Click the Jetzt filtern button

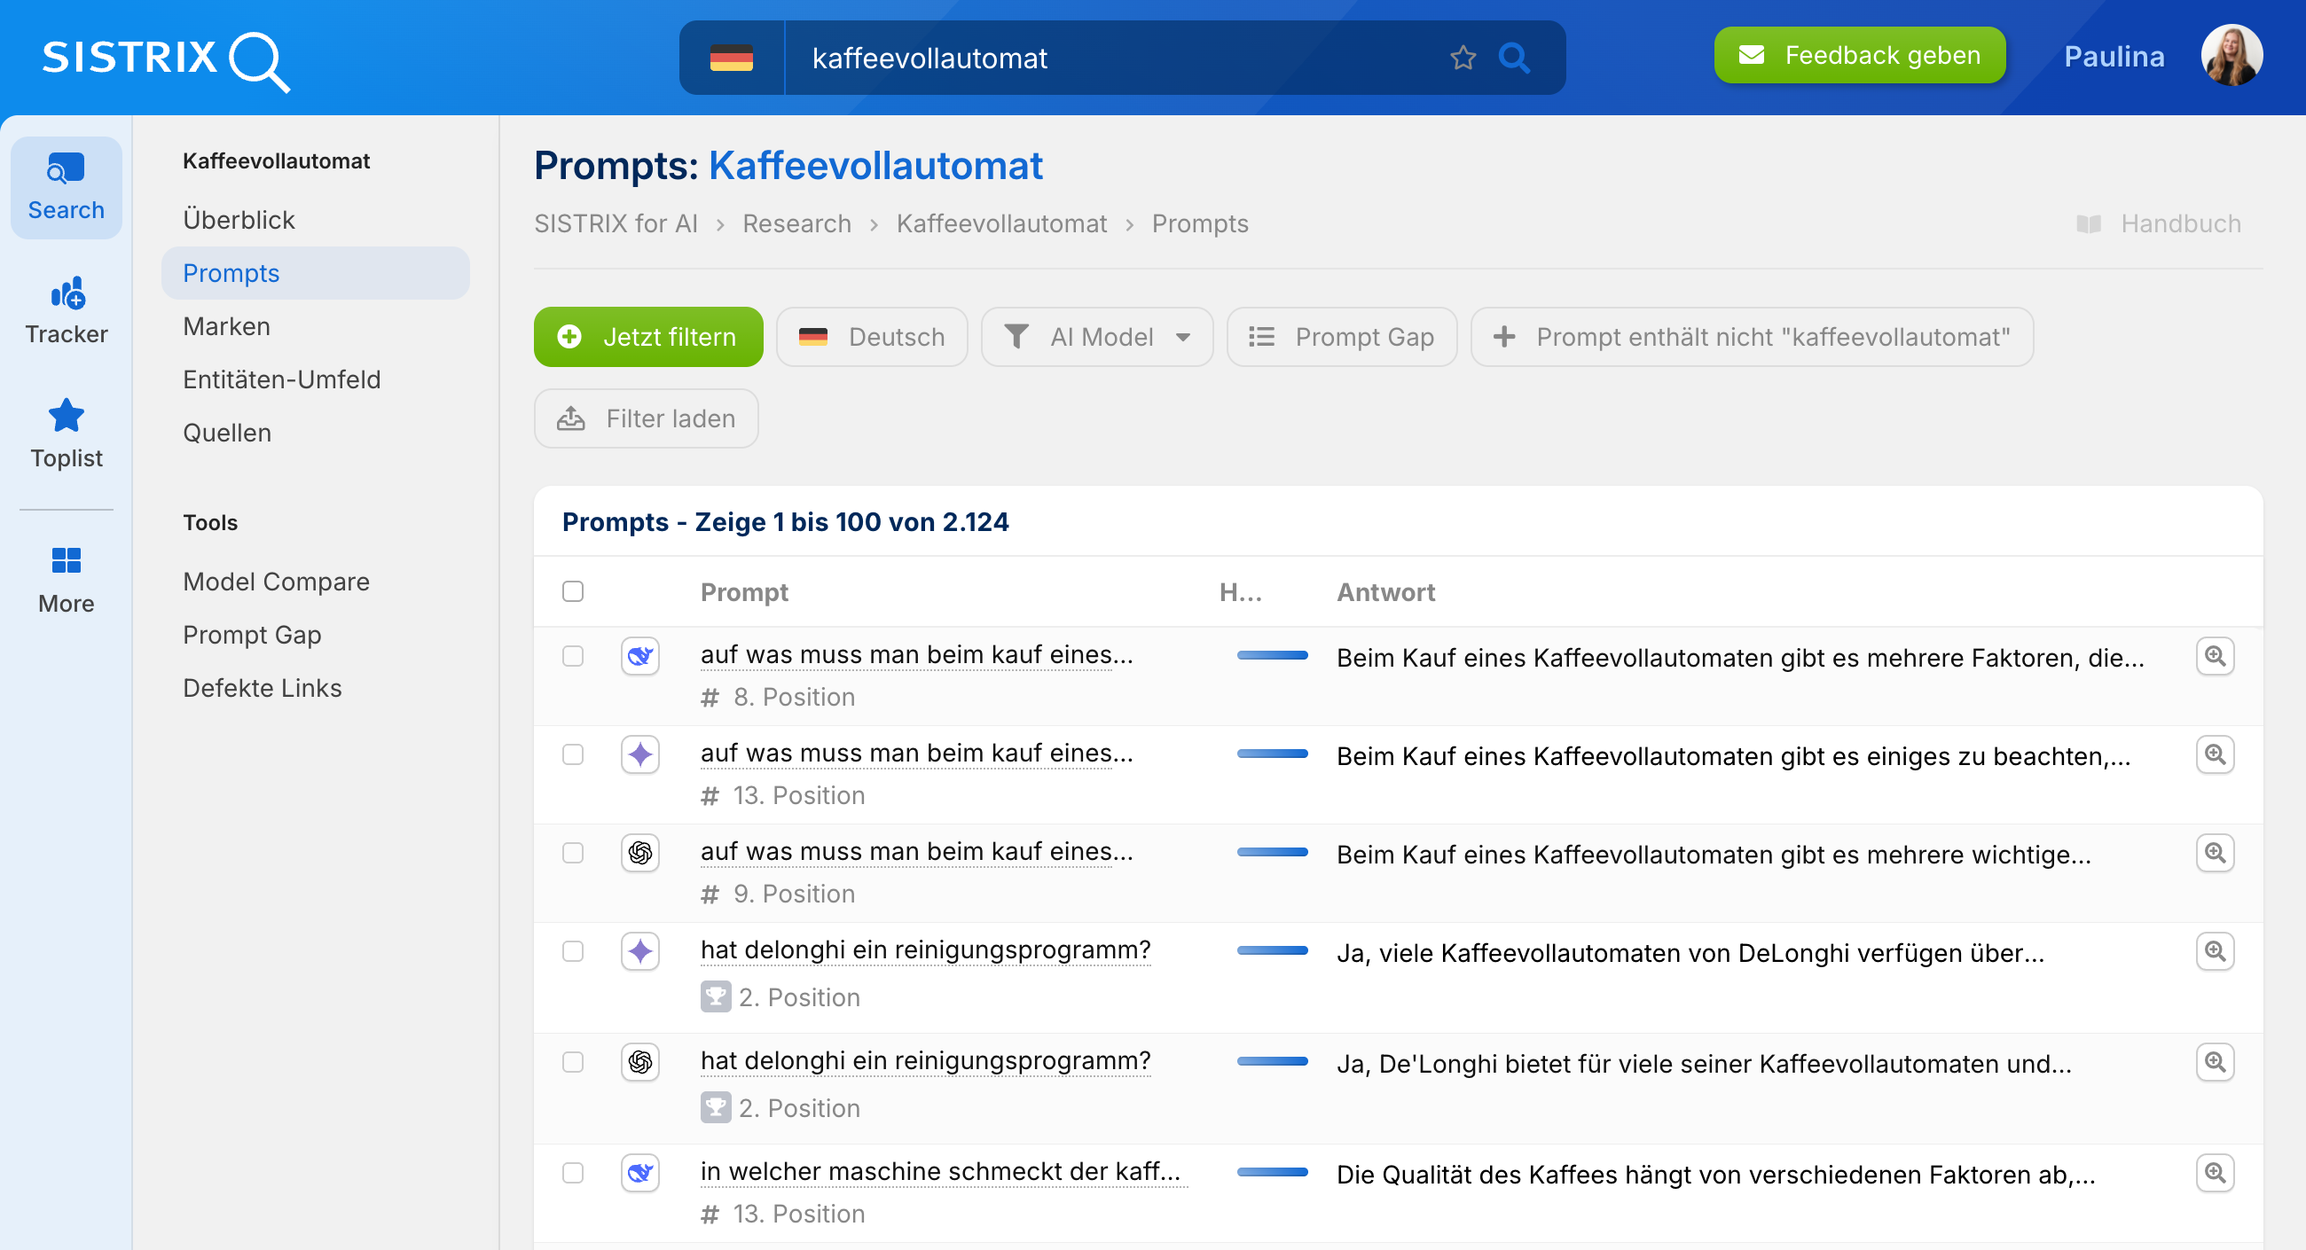pos(648,338)
